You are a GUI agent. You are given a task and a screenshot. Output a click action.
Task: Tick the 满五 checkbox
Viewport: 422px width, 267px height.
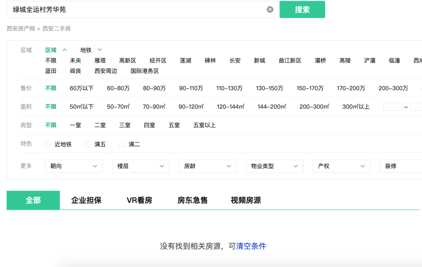pos(88,144)
